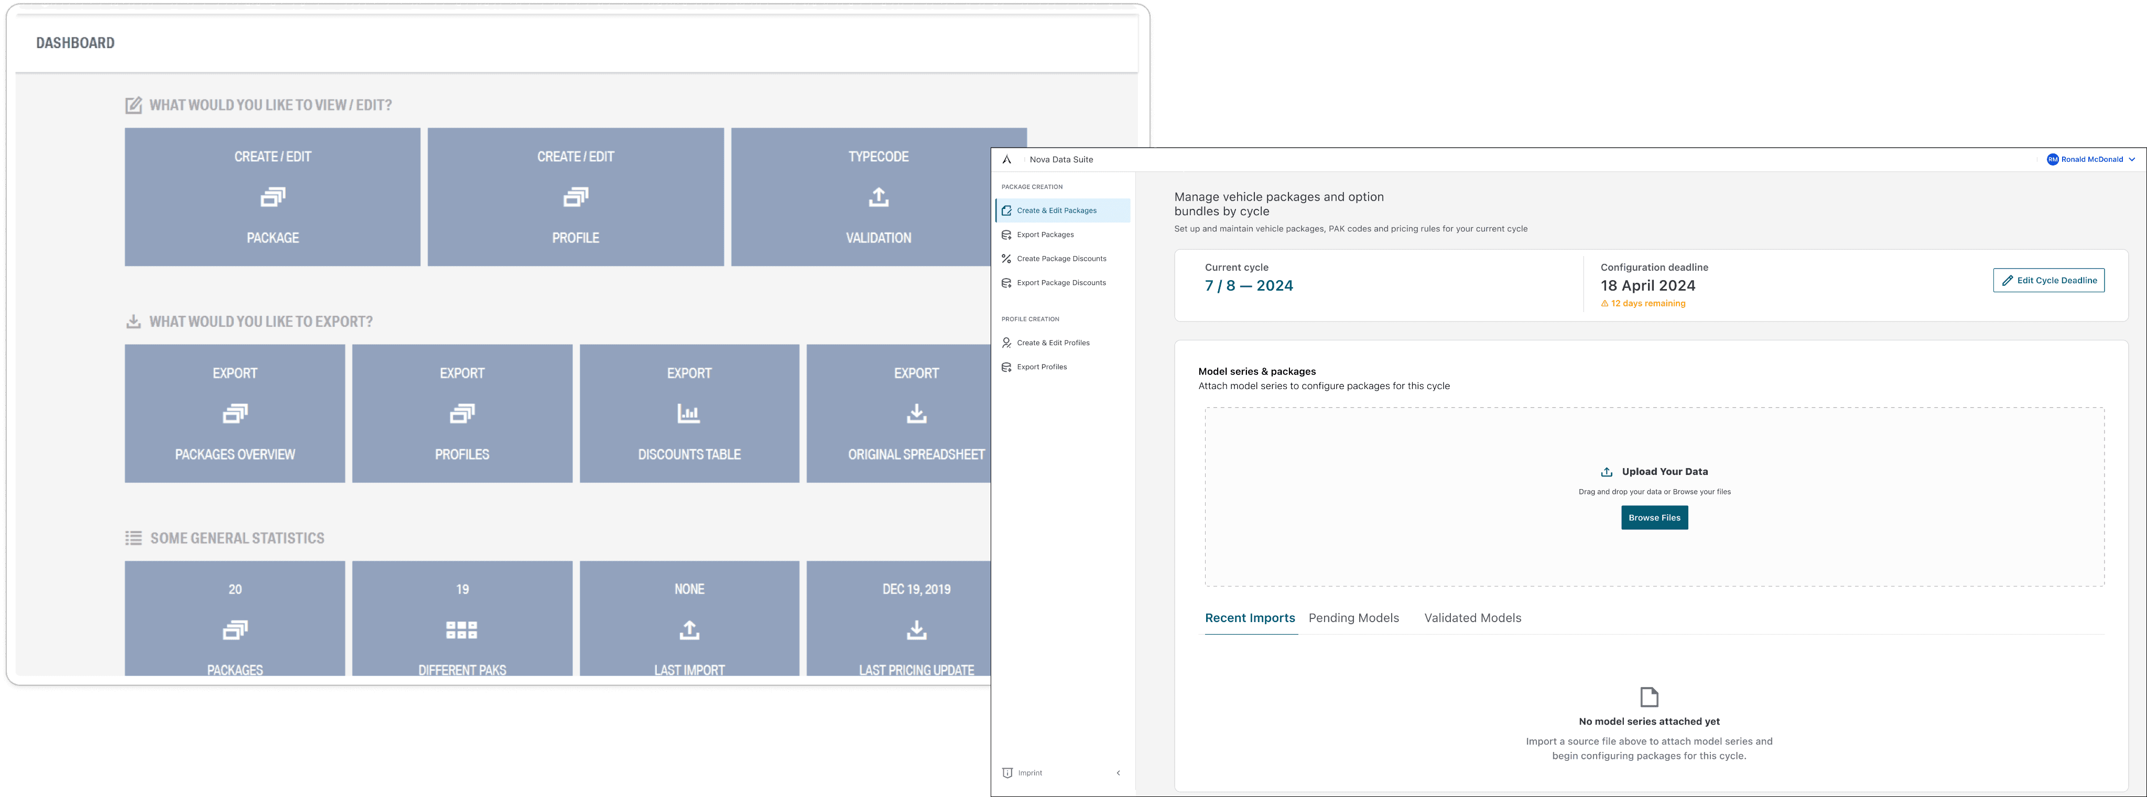Click the RM user avatar
Image resolution: width=2147 pixels, height=797 pixels.
pyautogui.click(x=2053, y=159)
